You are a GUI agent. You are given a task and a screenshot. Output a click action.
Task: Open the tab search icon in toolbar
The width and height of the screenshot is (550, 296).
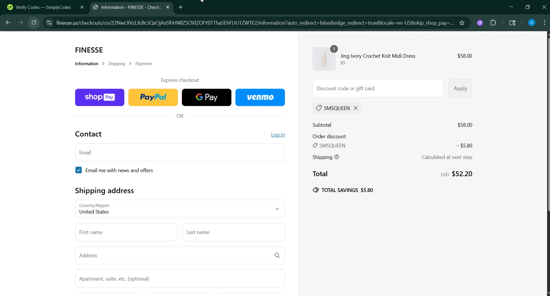click(513, 23)
